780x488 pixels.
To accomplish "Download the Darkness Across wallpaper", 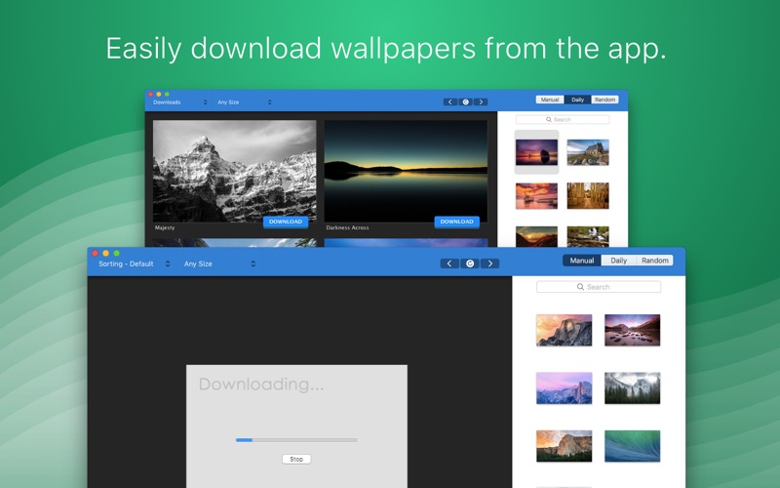I will 456,222.
